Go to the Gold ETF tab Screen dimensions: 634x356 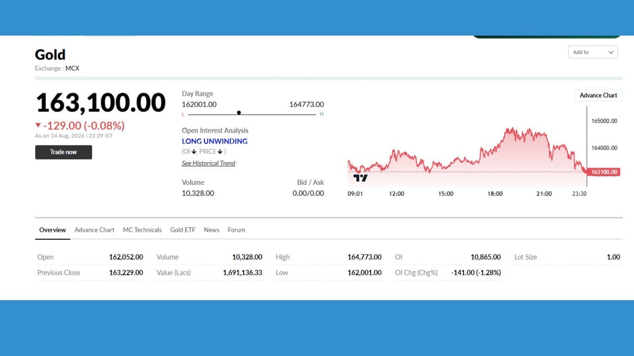tap(183, 230)
